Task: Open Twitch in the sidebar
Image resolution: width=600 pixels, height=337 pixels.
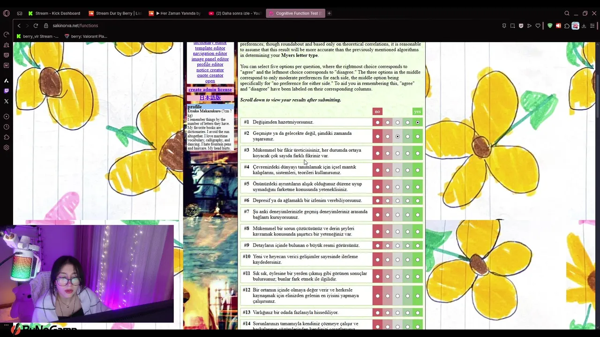Action: (6, 91)
